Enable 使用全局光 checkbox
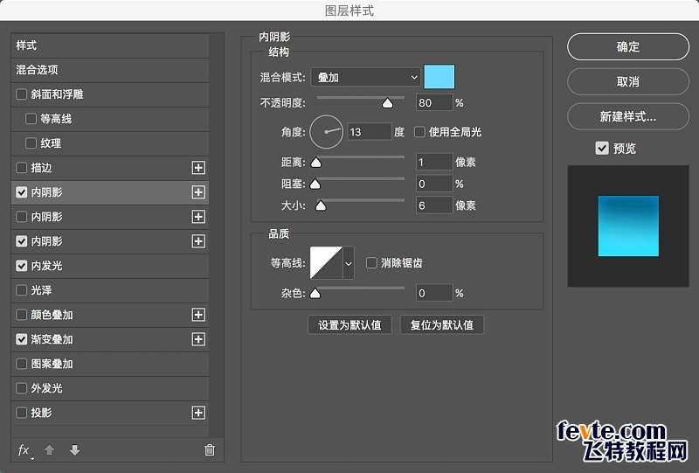The height and width of the screenshot is (473, 699). pyautogui.click(x=419, y=132)
